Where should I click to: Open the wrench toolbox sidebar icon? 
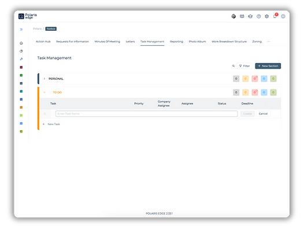coord(21,59)
